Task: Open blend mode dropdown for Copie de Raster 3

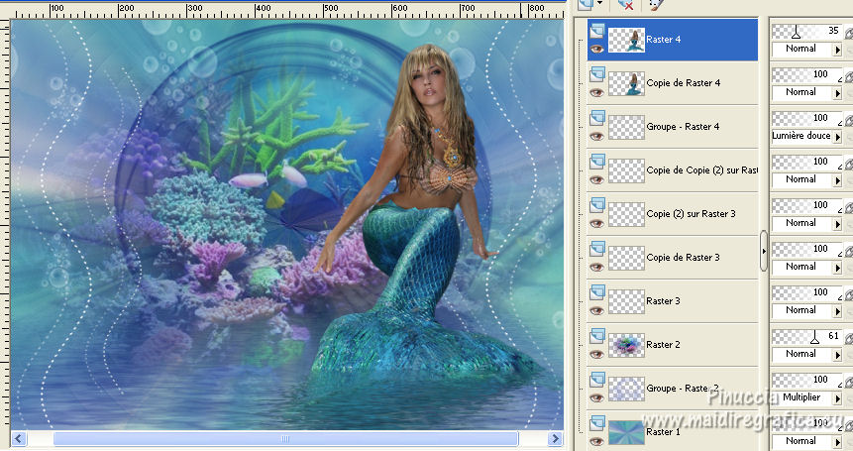Action: click(837, 268)
